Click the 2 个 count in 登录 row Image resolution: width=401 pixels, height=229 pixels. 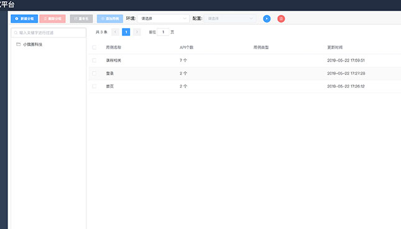(183, 73)
